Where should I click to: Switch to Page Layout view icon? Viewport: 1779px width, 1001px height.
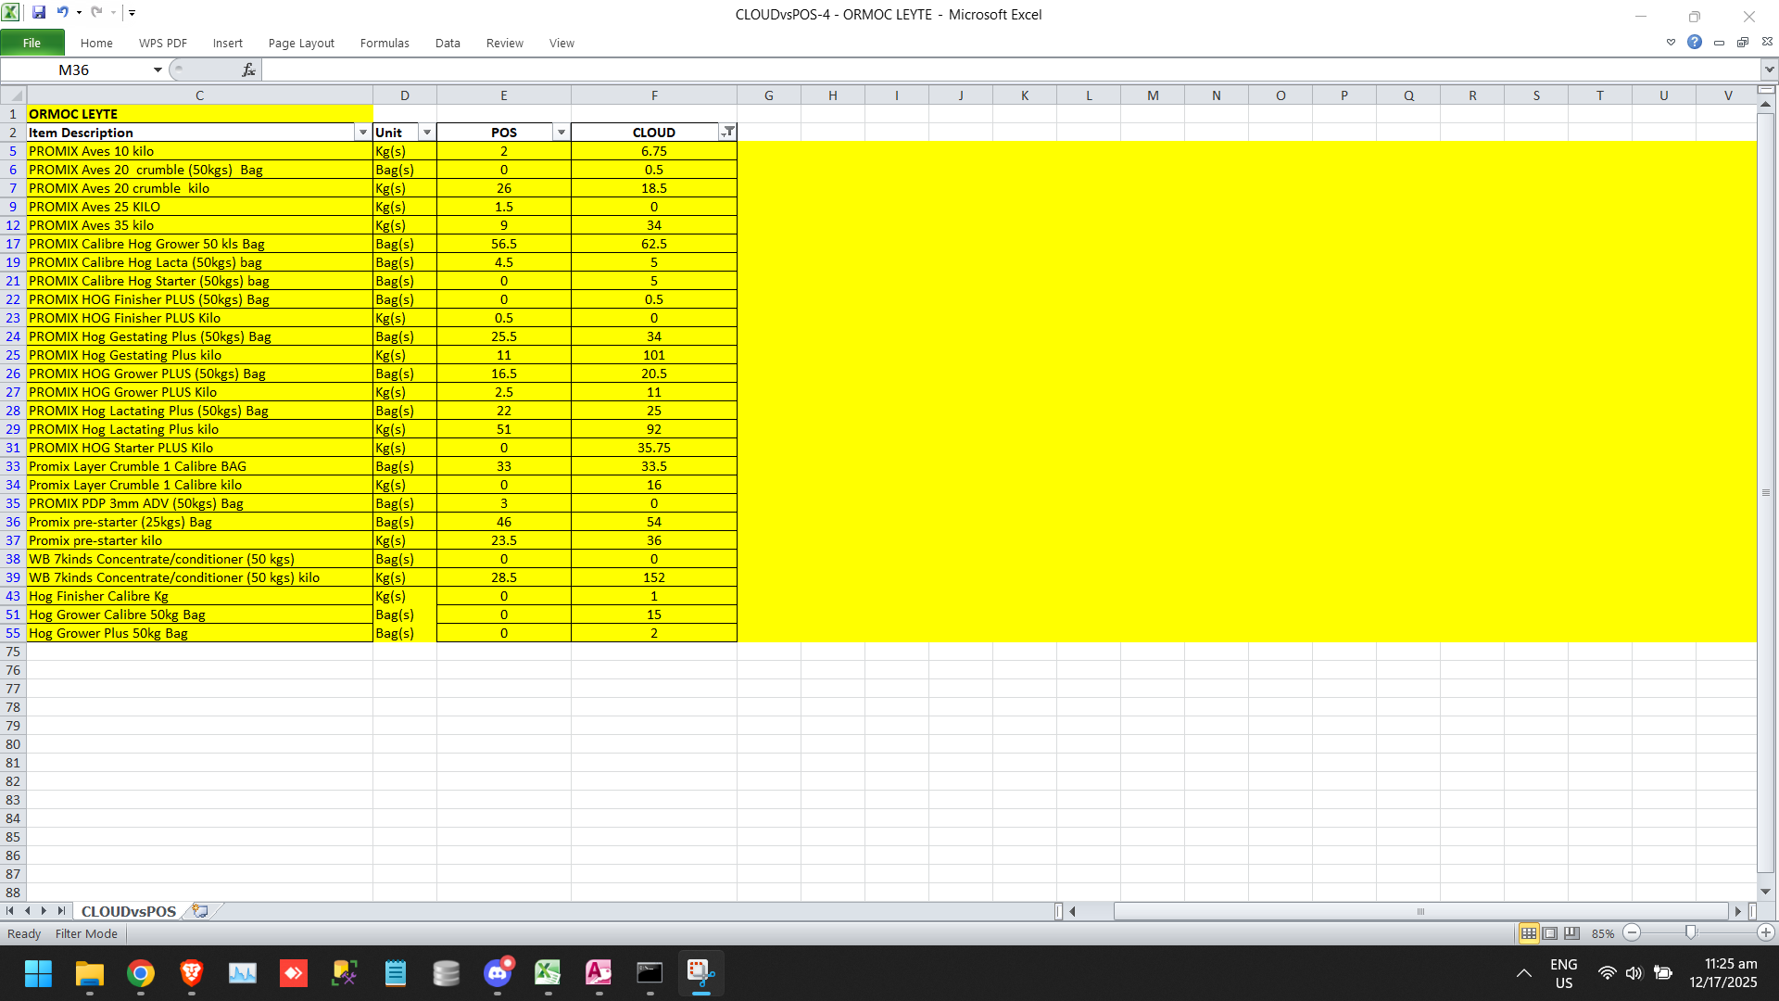[1550, 933]
